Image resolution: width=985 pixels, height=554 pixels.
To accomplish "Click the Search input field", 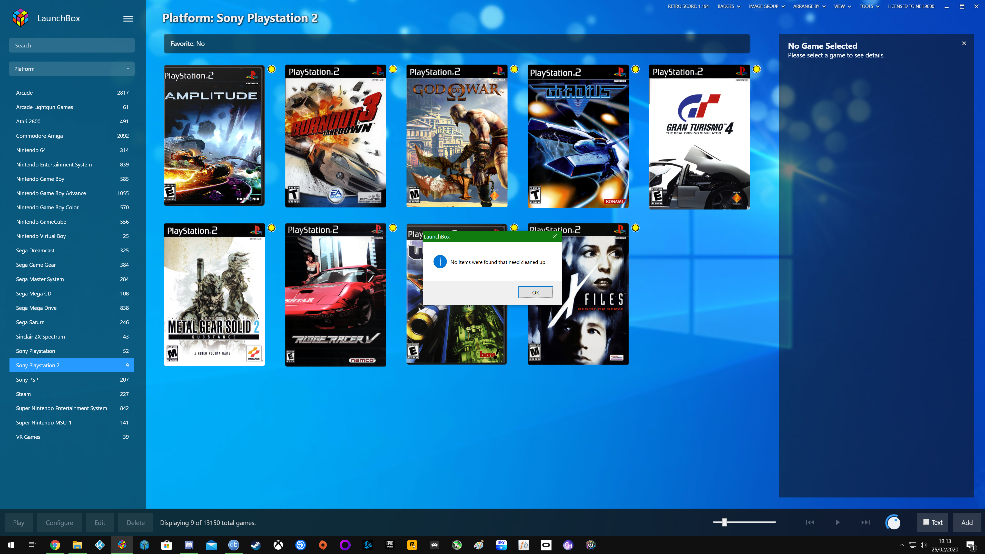I will tap(72, 45).
